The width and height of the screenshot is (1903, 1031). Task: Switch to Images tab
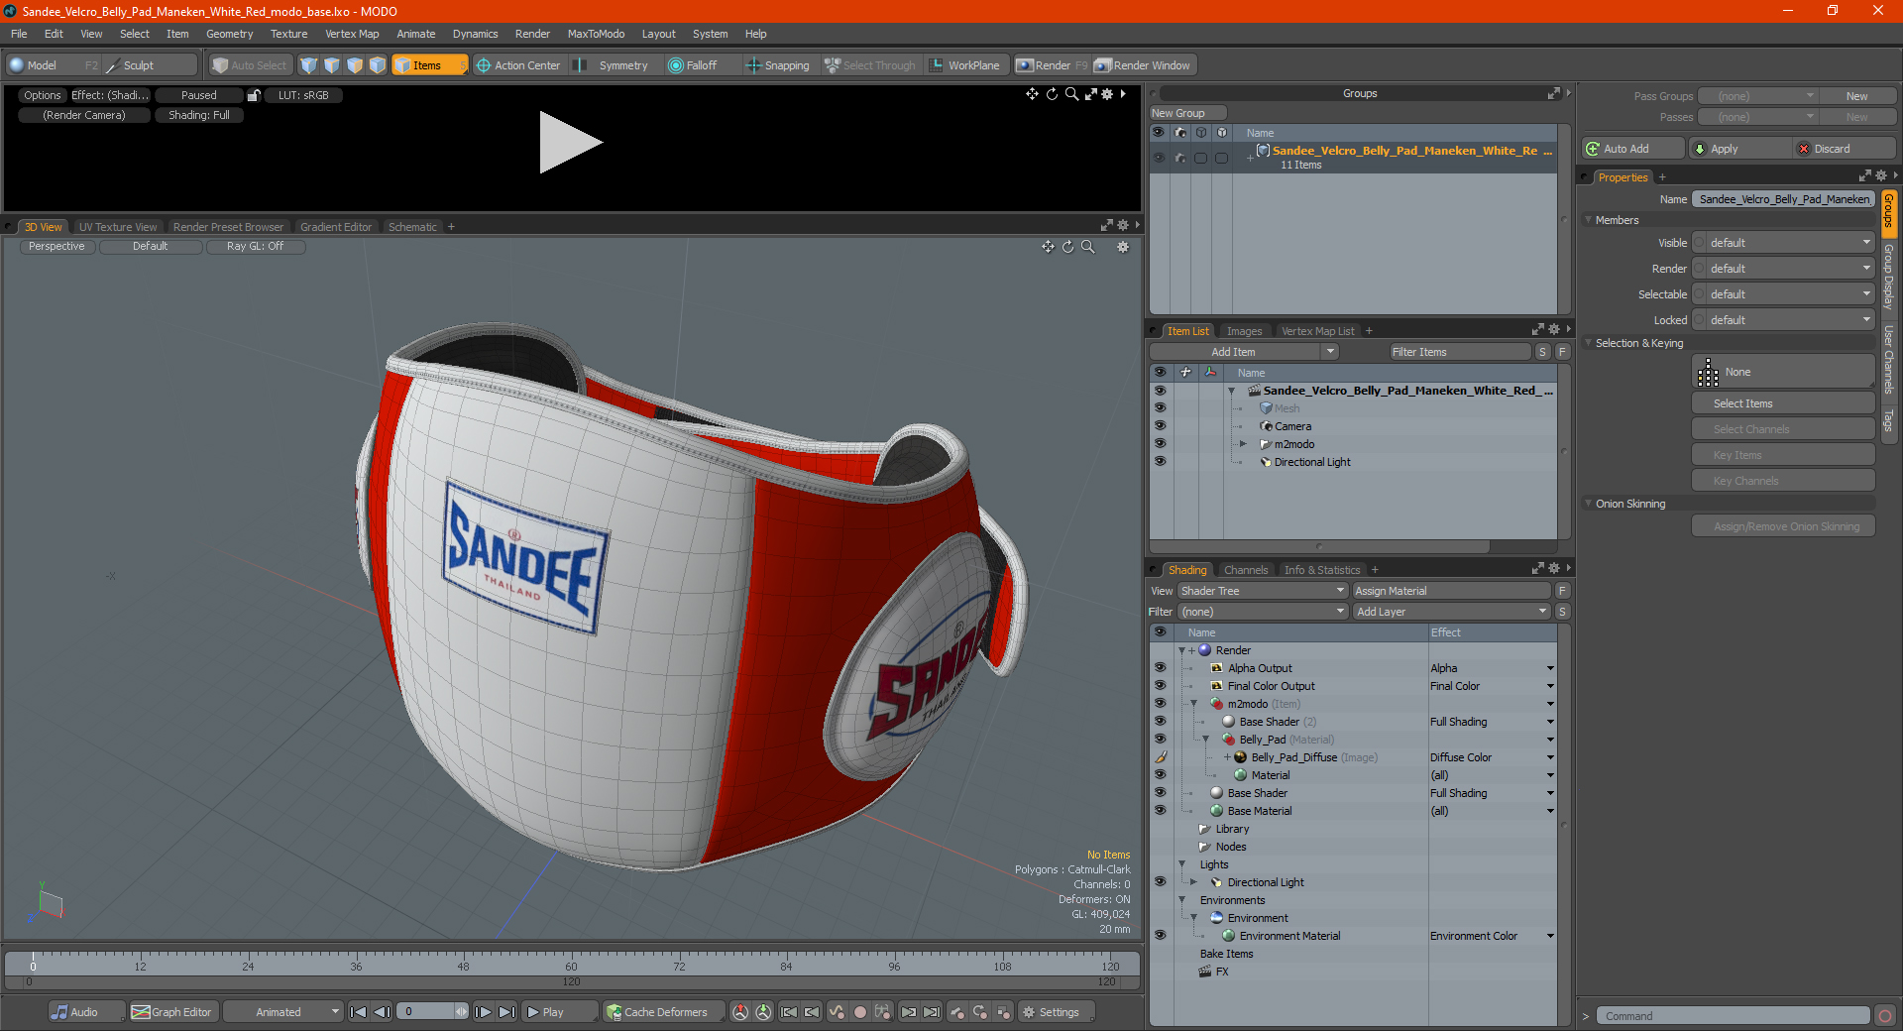point(1244,331)
